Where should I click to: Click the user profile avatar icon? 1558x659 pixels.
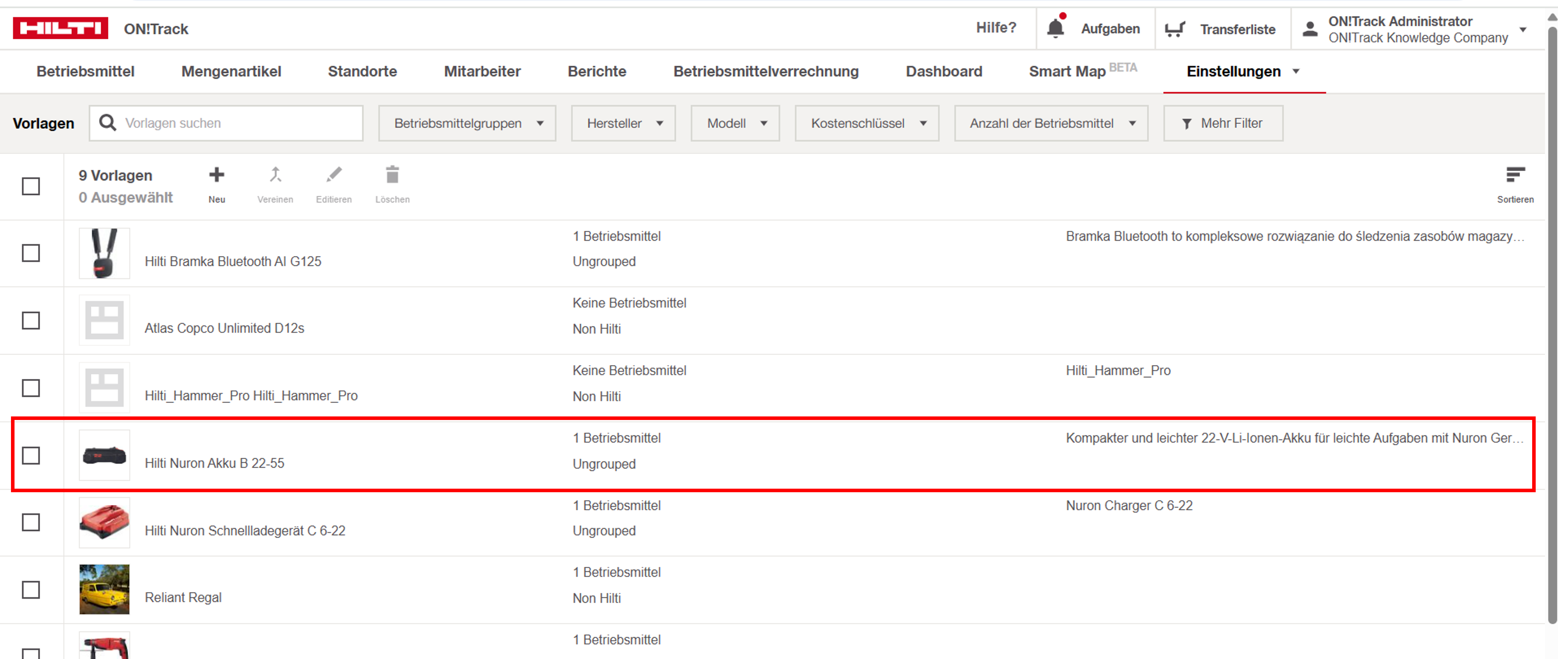click(1309, 28)
